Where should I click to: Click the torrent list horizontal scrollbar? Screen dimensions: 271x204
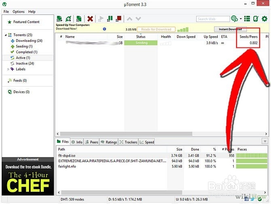[x=126, y=134]
